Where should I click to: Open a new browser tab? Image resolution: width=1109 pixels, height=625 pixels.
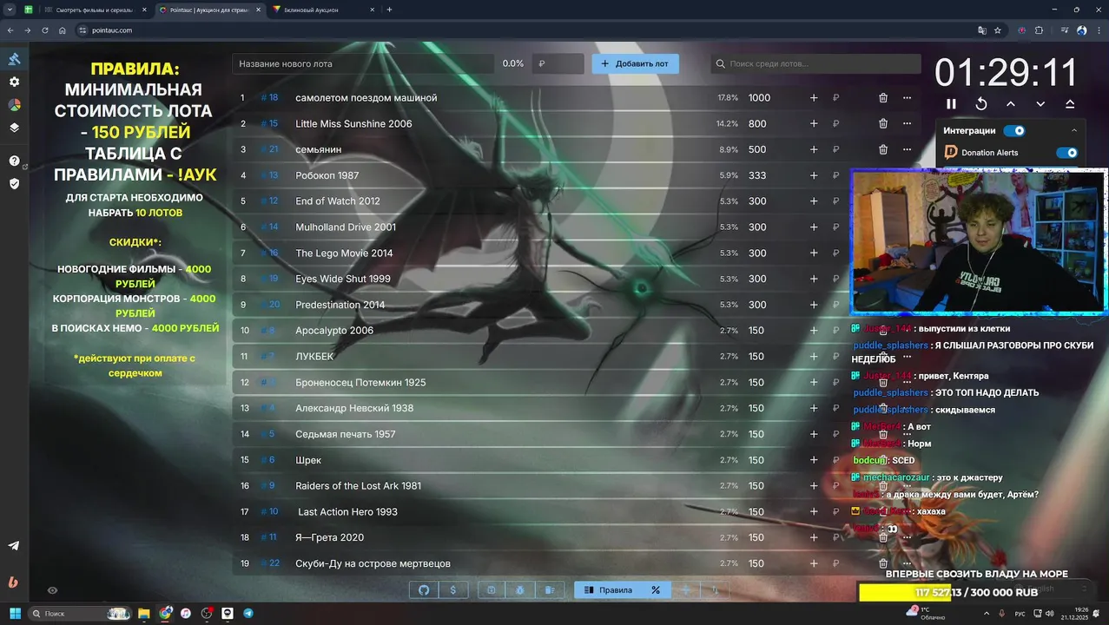coord(389,10)
